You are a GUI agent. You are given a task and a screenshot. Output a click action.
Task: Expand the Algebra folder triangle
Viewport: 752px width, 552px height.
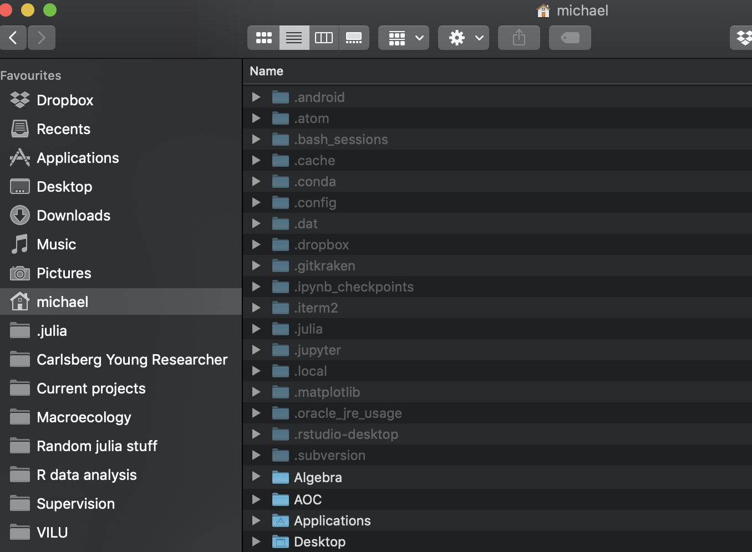tap(256, 477)
